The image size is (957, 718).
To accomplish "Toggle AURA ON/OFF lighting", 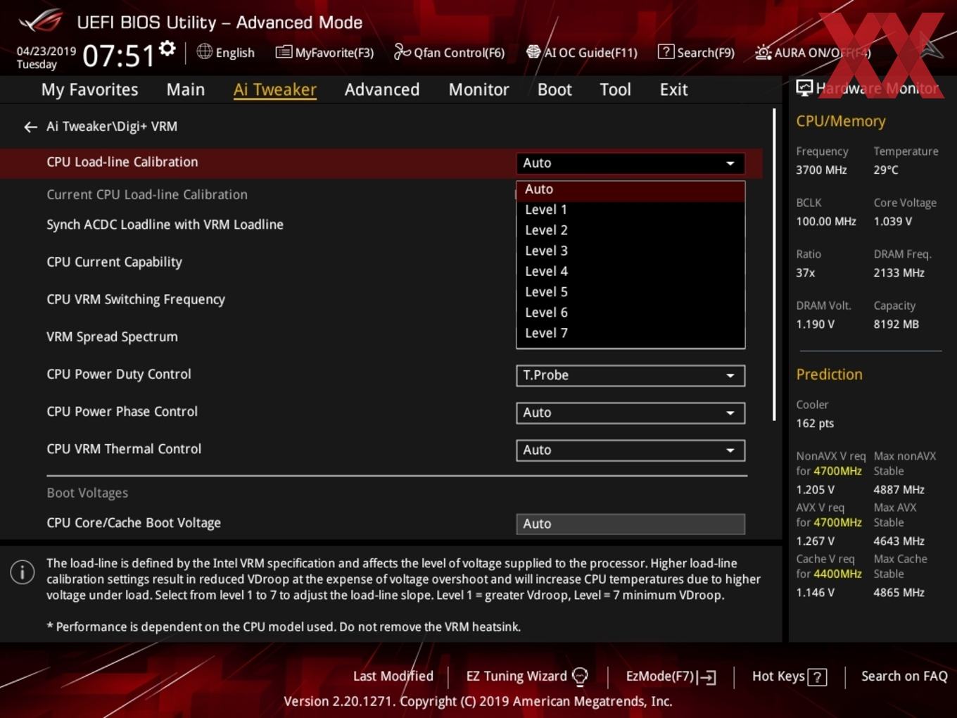I will [813, 53].
